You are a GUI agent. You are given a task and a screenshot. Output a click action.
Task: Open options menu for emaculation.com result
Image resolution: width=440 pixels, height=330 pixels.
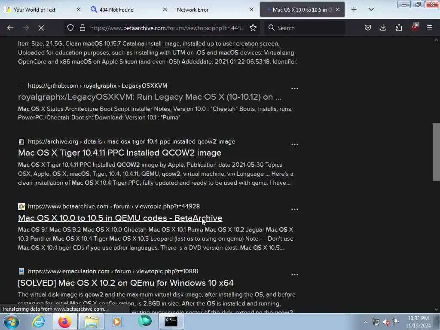pos(294,275)
